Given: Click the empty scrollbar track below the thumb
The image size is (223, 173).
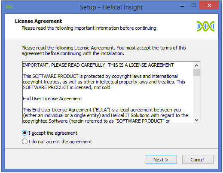Looking at the screenshot, I should pos(196,96).
